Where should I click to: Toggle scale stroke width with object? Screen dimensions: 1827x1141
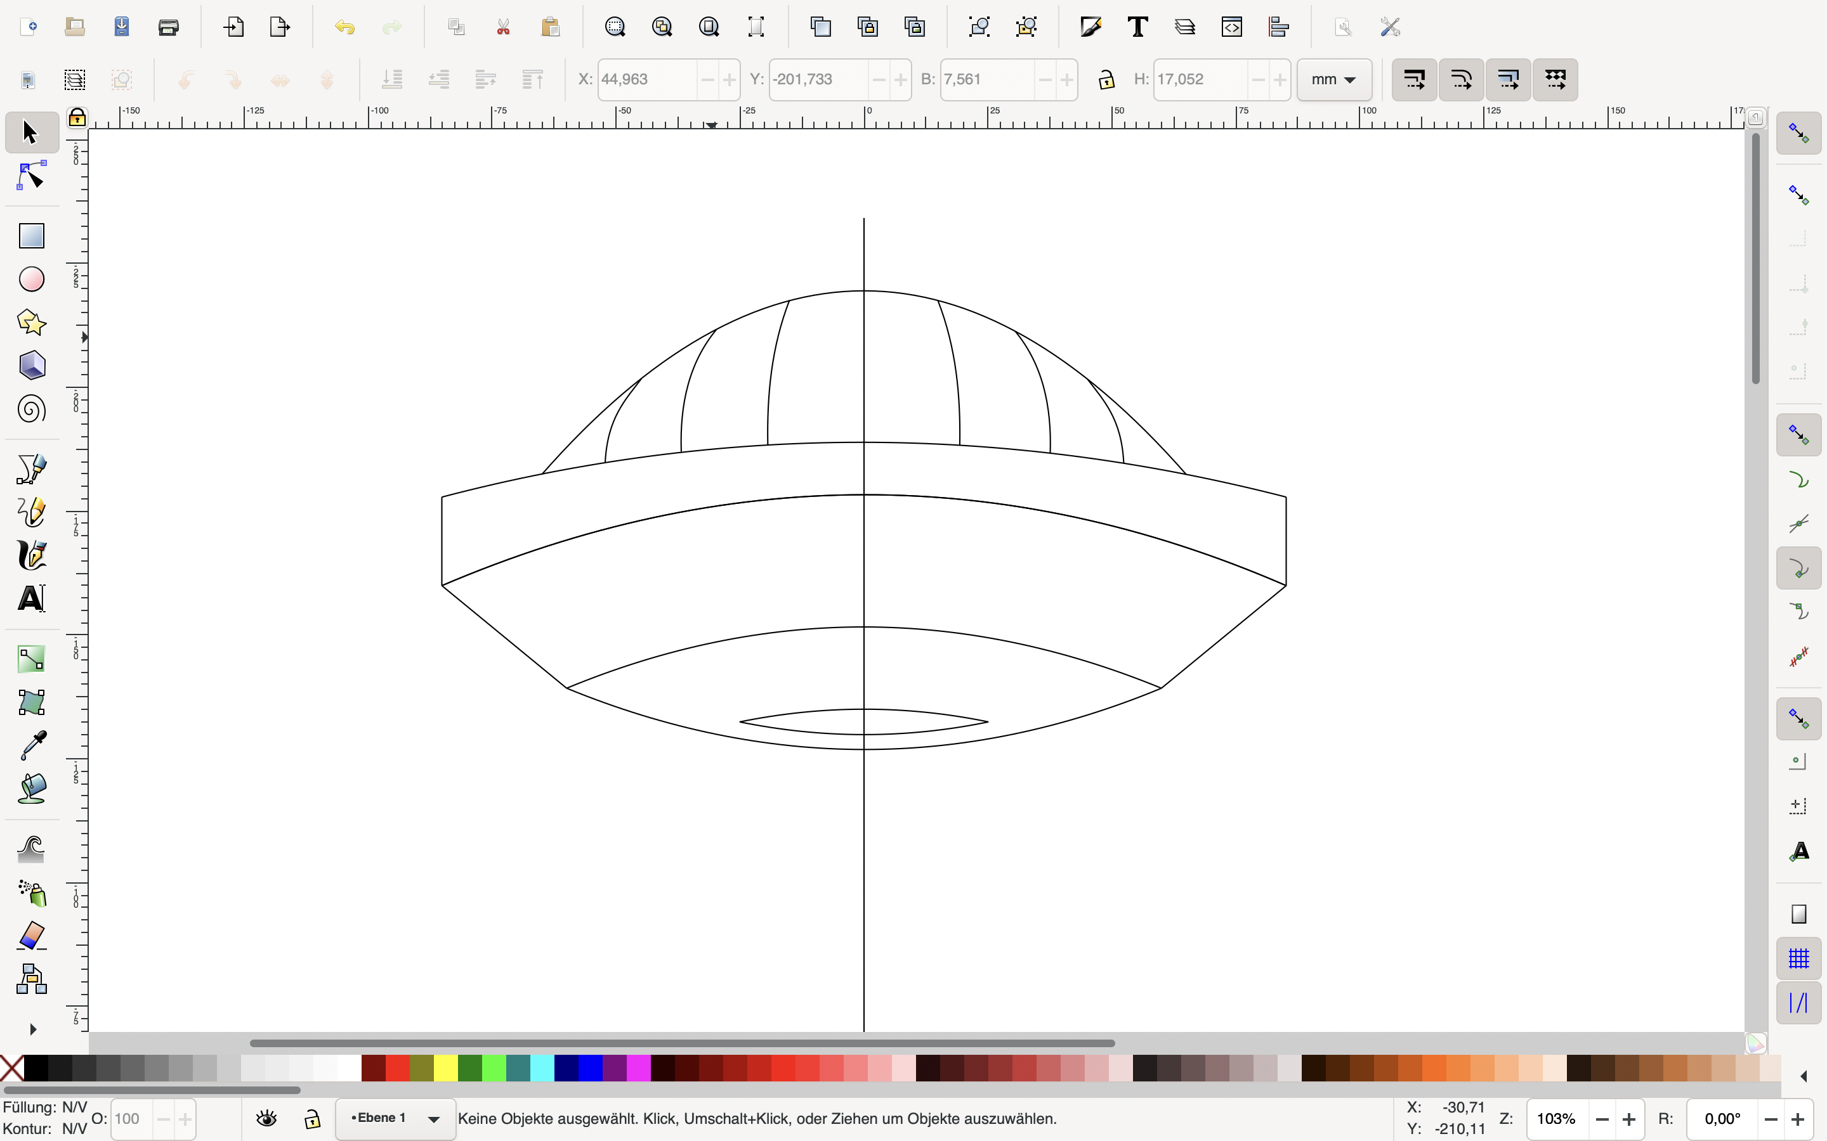[1414, 79]
